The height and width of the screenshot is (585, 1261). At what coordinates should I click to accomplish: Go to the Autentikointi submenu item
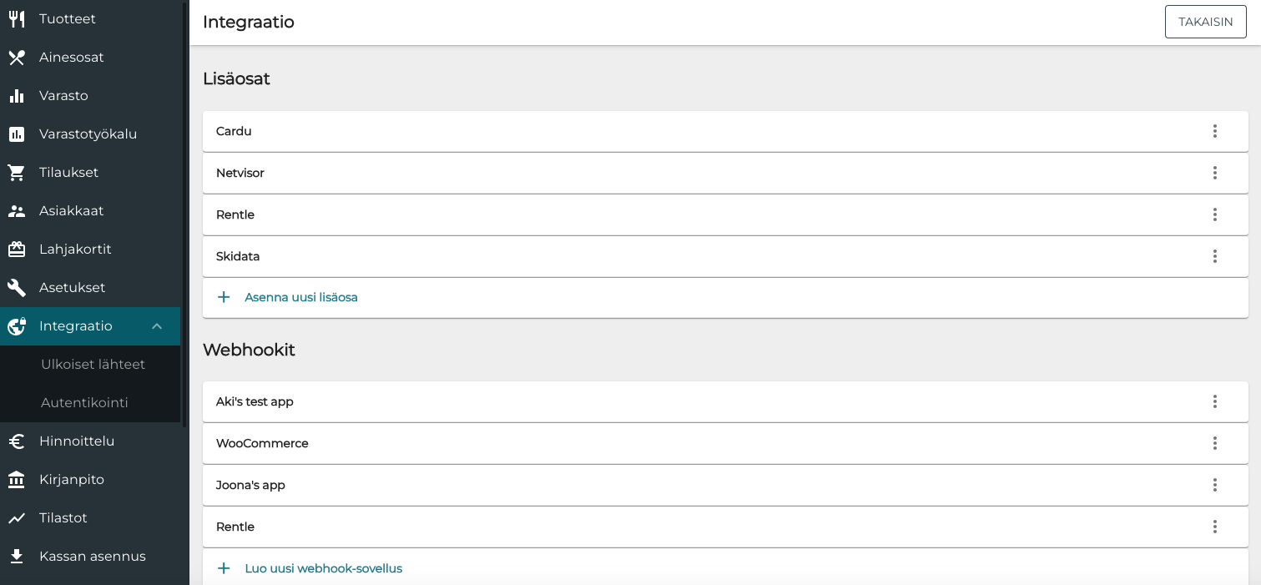[84, 403]
